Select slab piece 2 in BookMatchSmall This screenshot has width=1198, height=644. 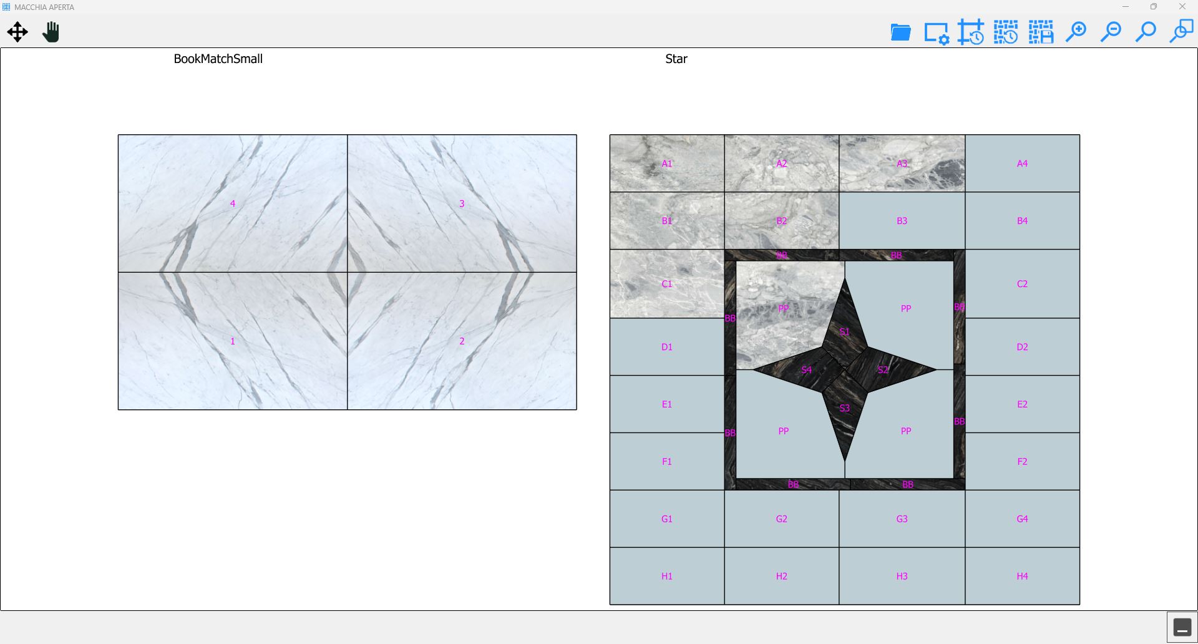(x=462, y=341)
